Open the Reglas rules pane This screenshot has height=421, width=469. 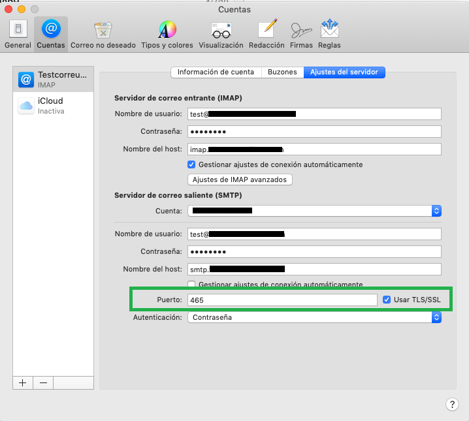(329, 34)
